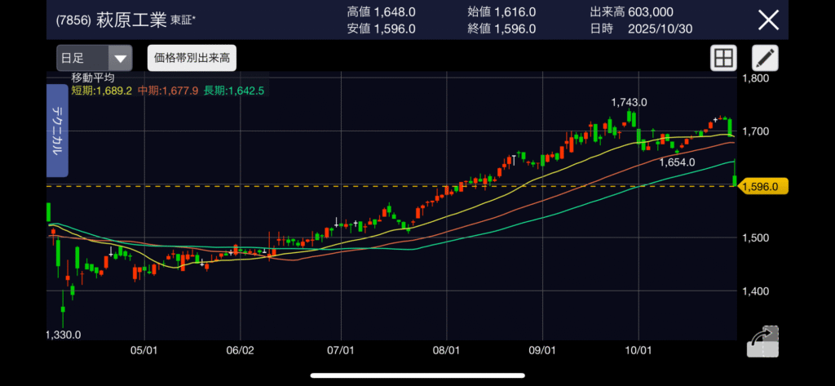Tap the 1,654.0 price annotation on chart
835x386 pixels.
pos(677,162)
